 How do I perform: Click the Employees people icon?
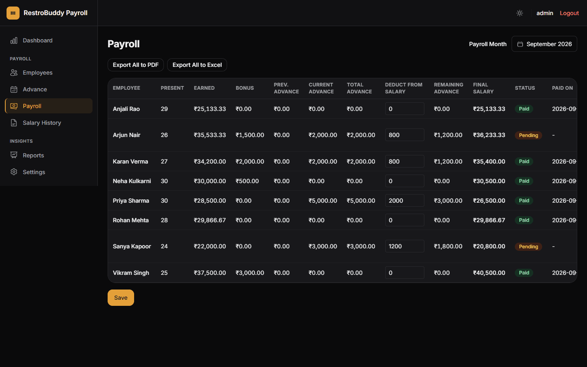tap(14, 73)
